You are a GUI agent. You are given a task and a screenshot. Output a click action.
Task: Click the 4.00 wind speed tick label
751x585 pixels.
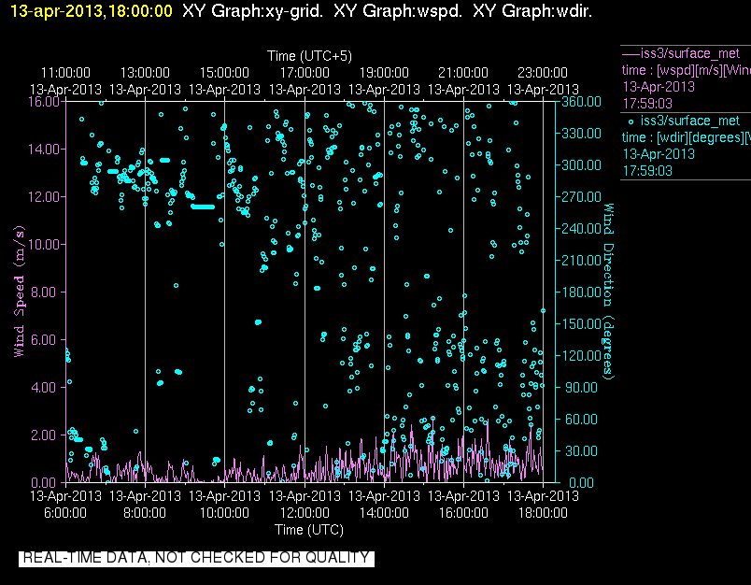coord(47,387)
